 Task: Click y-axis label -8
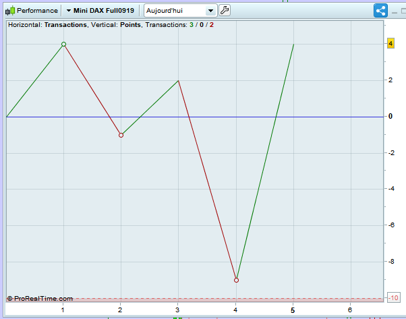click(391, 262)
